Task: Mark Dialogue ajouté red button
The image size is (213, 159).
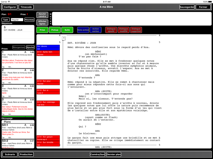Action: pyautogui.click(x=111, y=30)
